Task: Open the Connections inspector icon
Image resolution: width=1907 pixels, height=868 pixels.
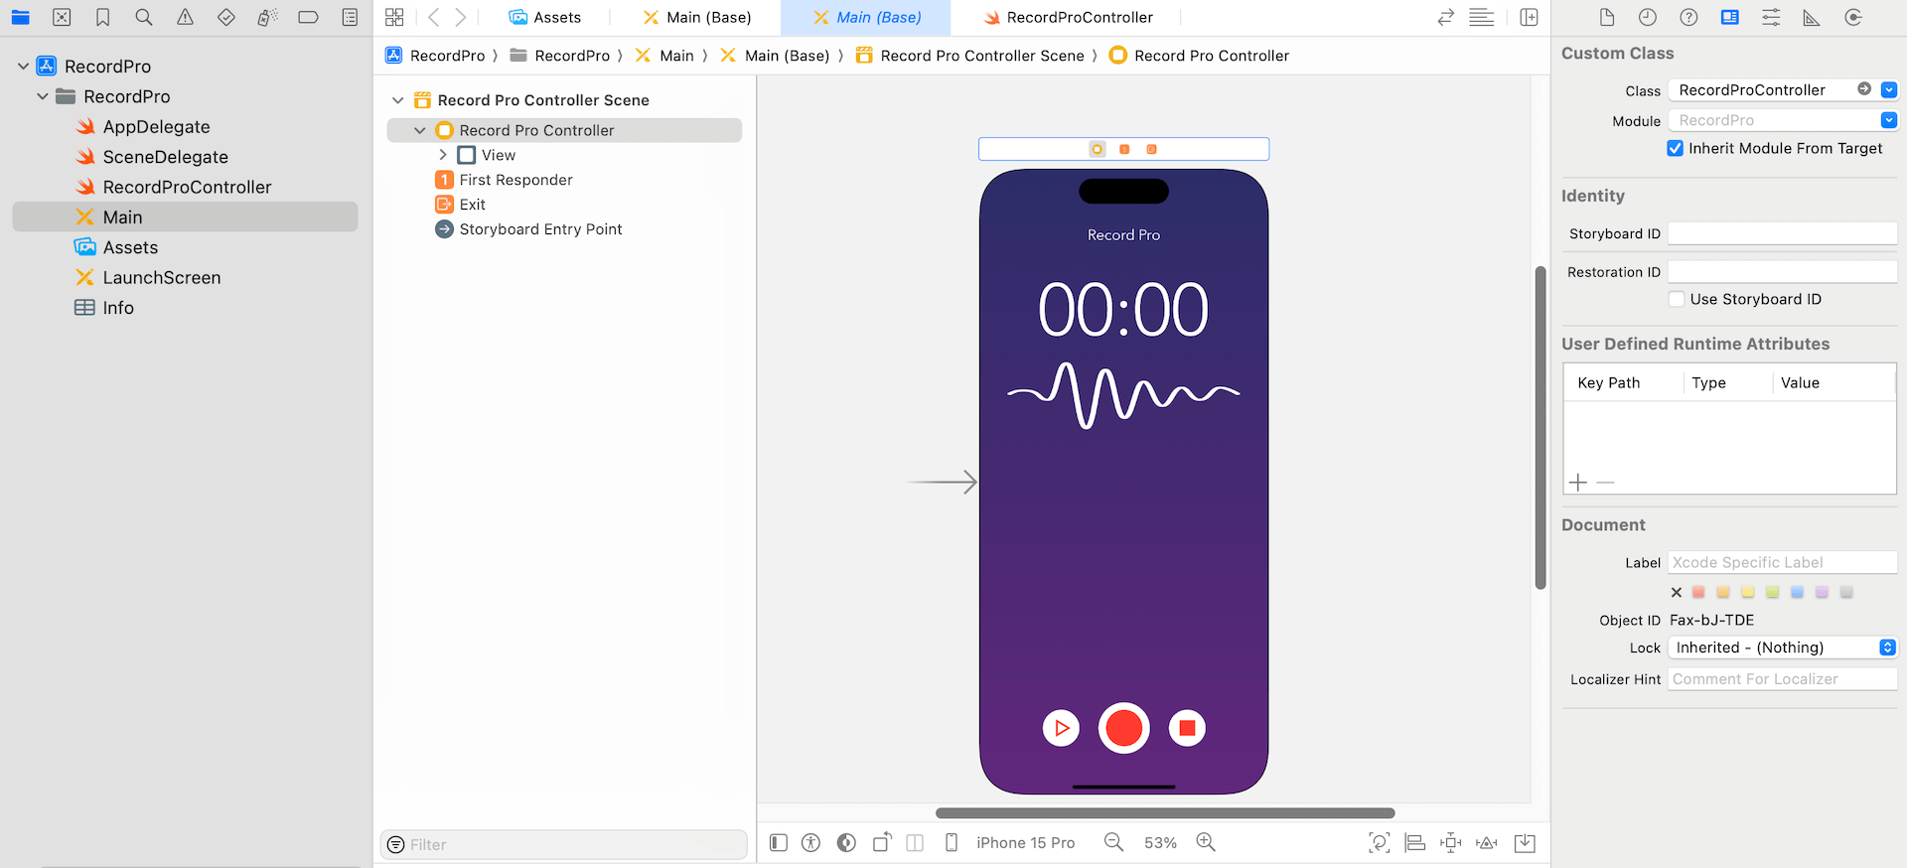Action: tap(1853, 17)
